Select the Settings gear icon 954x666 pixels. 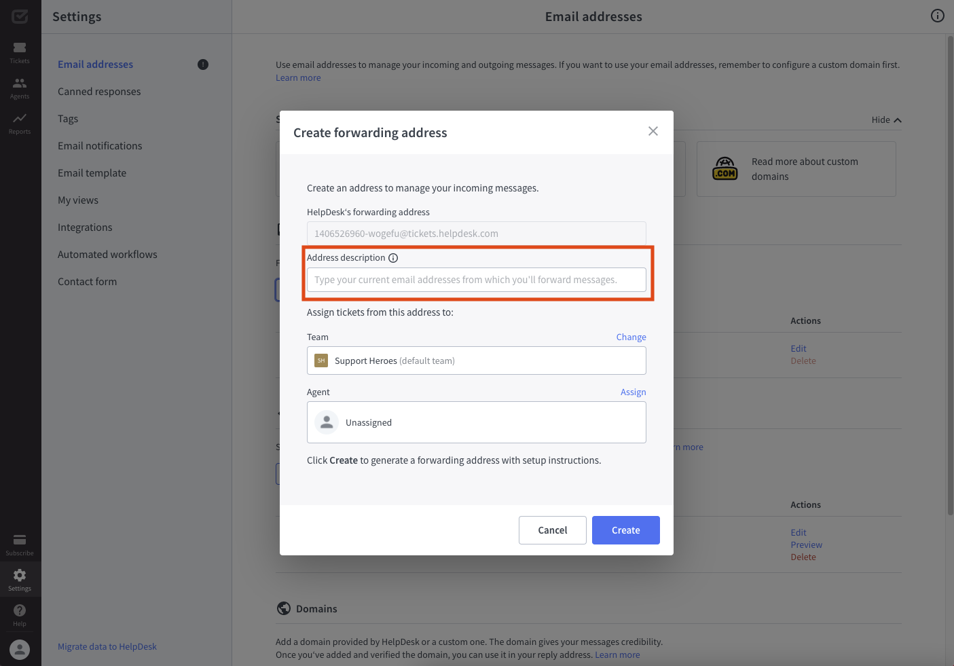[x=20, y=576]
